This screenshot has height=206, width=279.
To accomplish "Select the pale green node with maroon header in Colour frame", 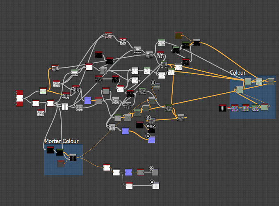I will (x=265, y=107).
